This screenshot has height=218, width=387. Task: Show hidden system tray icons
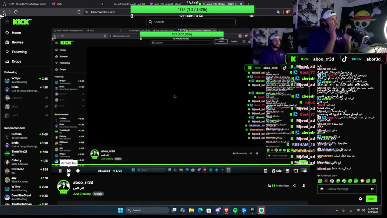coord(337,210)
